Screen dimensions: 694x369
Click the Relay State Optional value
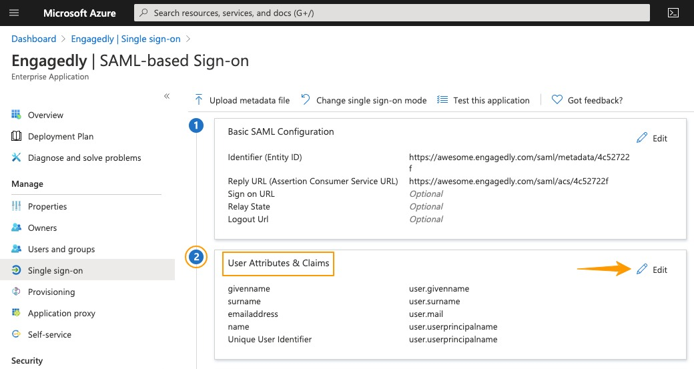click(x=426, y=207)
